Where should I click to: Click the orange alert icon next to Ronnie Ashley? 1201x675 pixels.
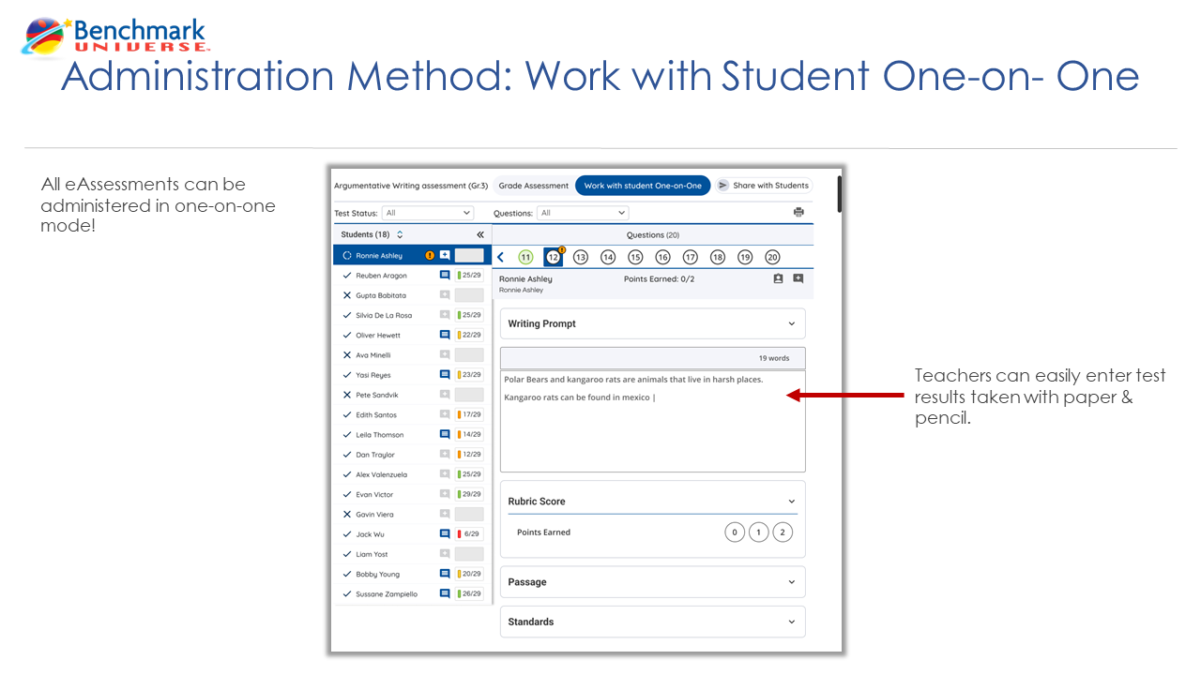point(430,255)
